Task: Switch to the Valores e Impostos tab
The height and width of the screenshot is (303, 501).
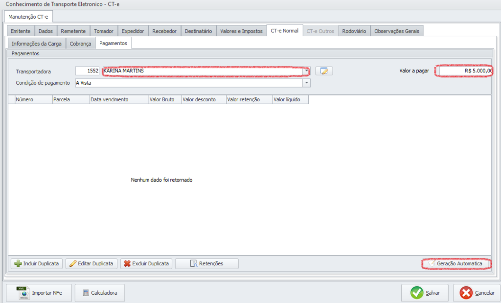Action: click(x=241, y=31)
